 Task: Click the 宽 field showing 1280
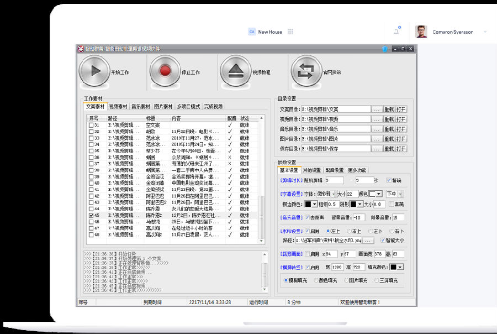(338, 267)
